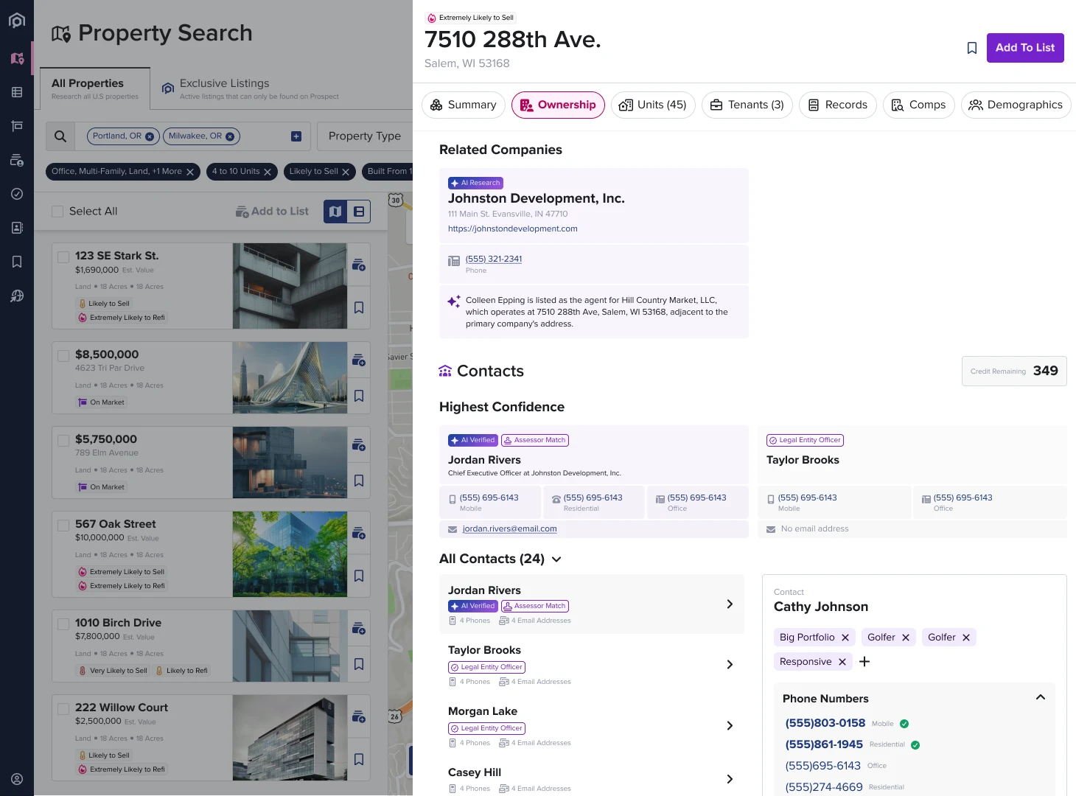1076x796 pixels.
Task: Select the 1010 Birch Drive checkbox
Action: click(x=63, y=624)
